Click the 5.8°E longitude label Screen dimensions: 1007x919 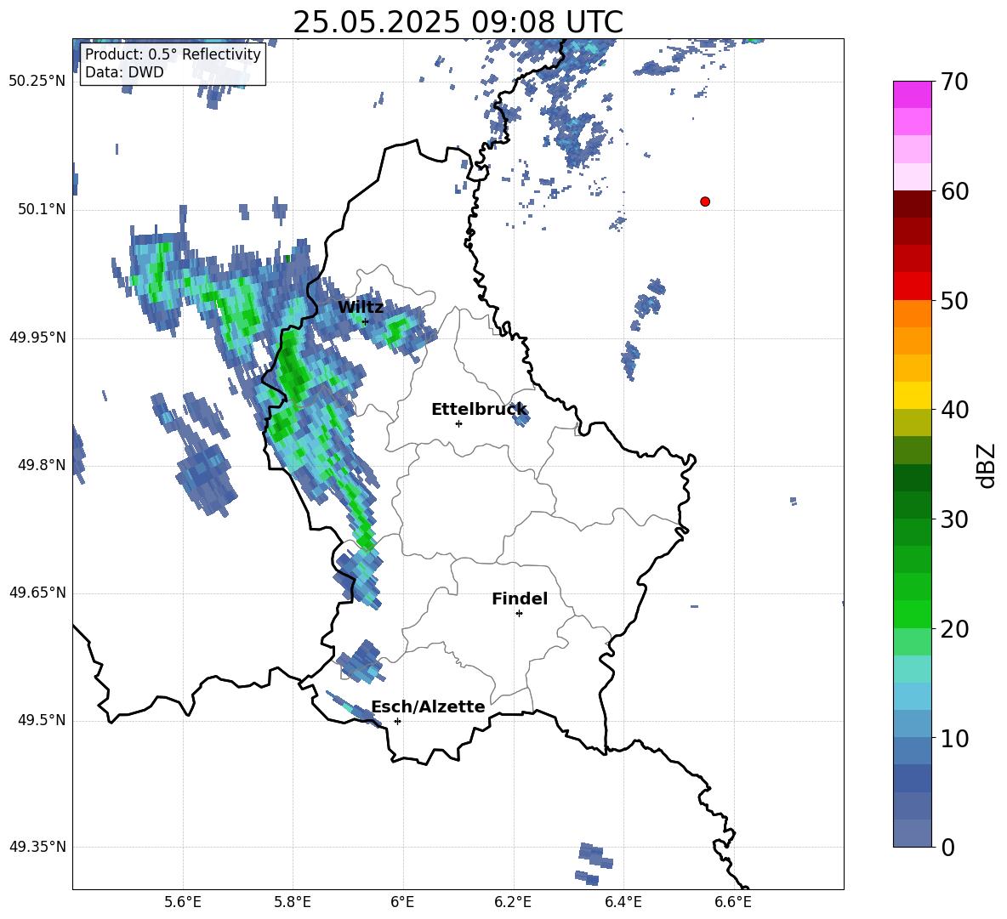[x=293, y=902]
